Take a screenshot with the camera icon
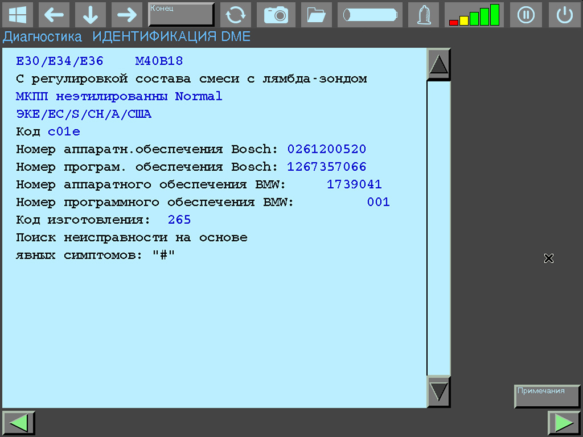Screen dimensions: 583x437 pos(276,15)
